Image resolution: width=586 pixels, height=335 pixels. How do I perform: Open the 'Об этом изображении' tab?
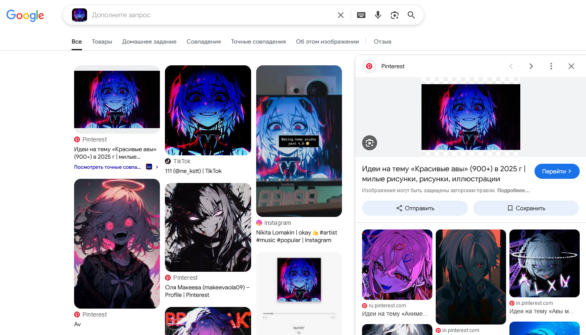(x=327, y=42)
